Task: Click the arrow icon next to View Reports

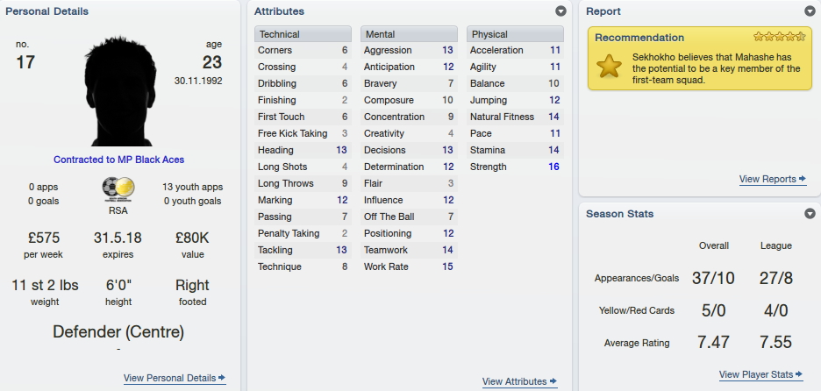Action: coord(803,179)
